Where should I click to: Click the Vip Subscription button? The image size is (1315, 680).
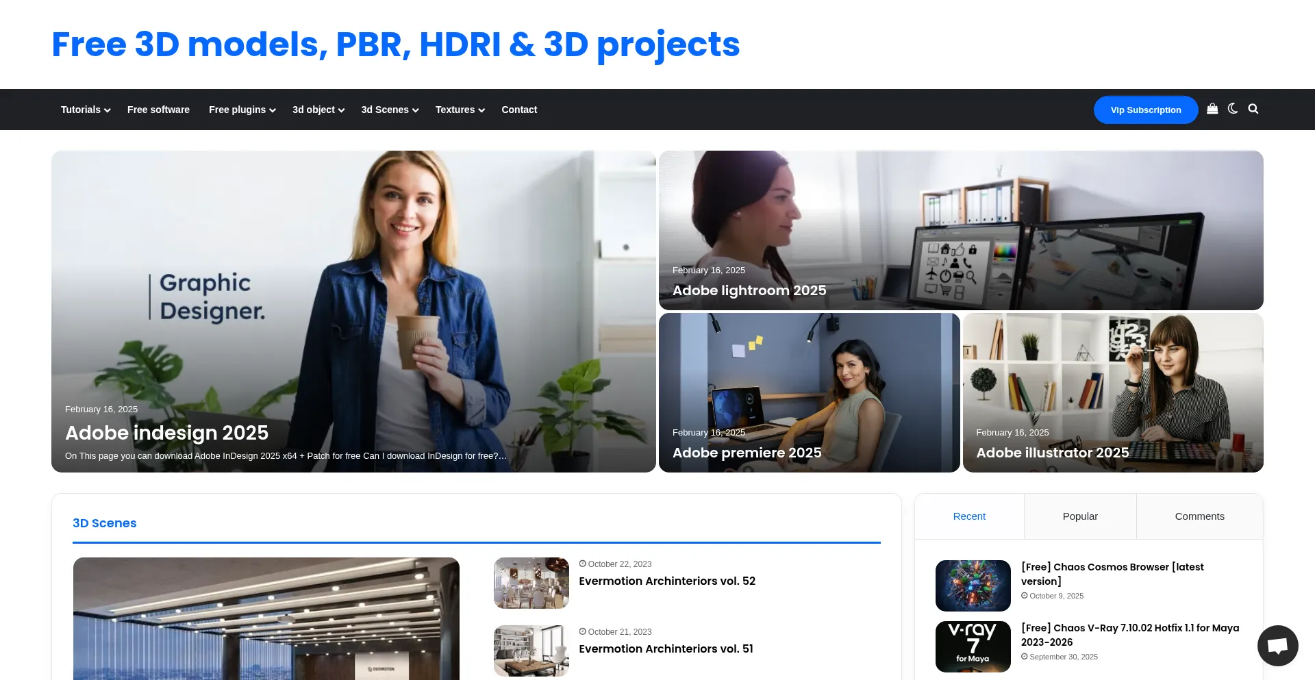(1145, 110)
